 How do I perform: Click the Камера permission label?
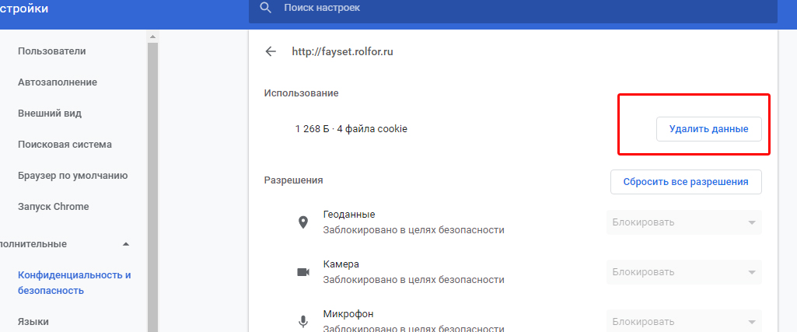point(341,264)
